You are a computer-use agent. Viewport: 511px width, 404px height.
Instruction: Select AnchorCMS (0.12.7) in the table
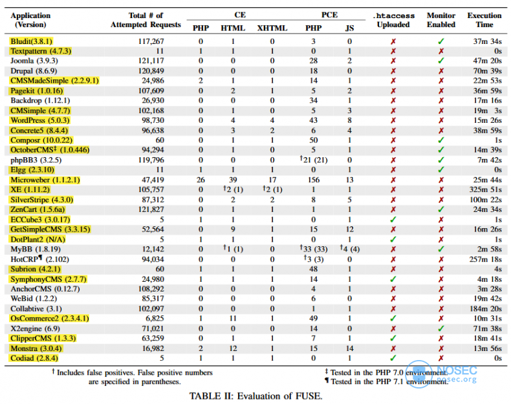[45, 289]
